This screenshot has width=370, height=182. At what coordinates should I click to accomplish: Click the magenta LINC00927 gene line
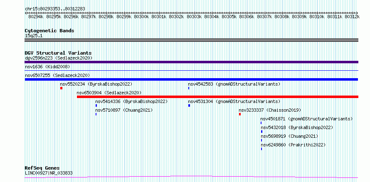click(191, 177)
